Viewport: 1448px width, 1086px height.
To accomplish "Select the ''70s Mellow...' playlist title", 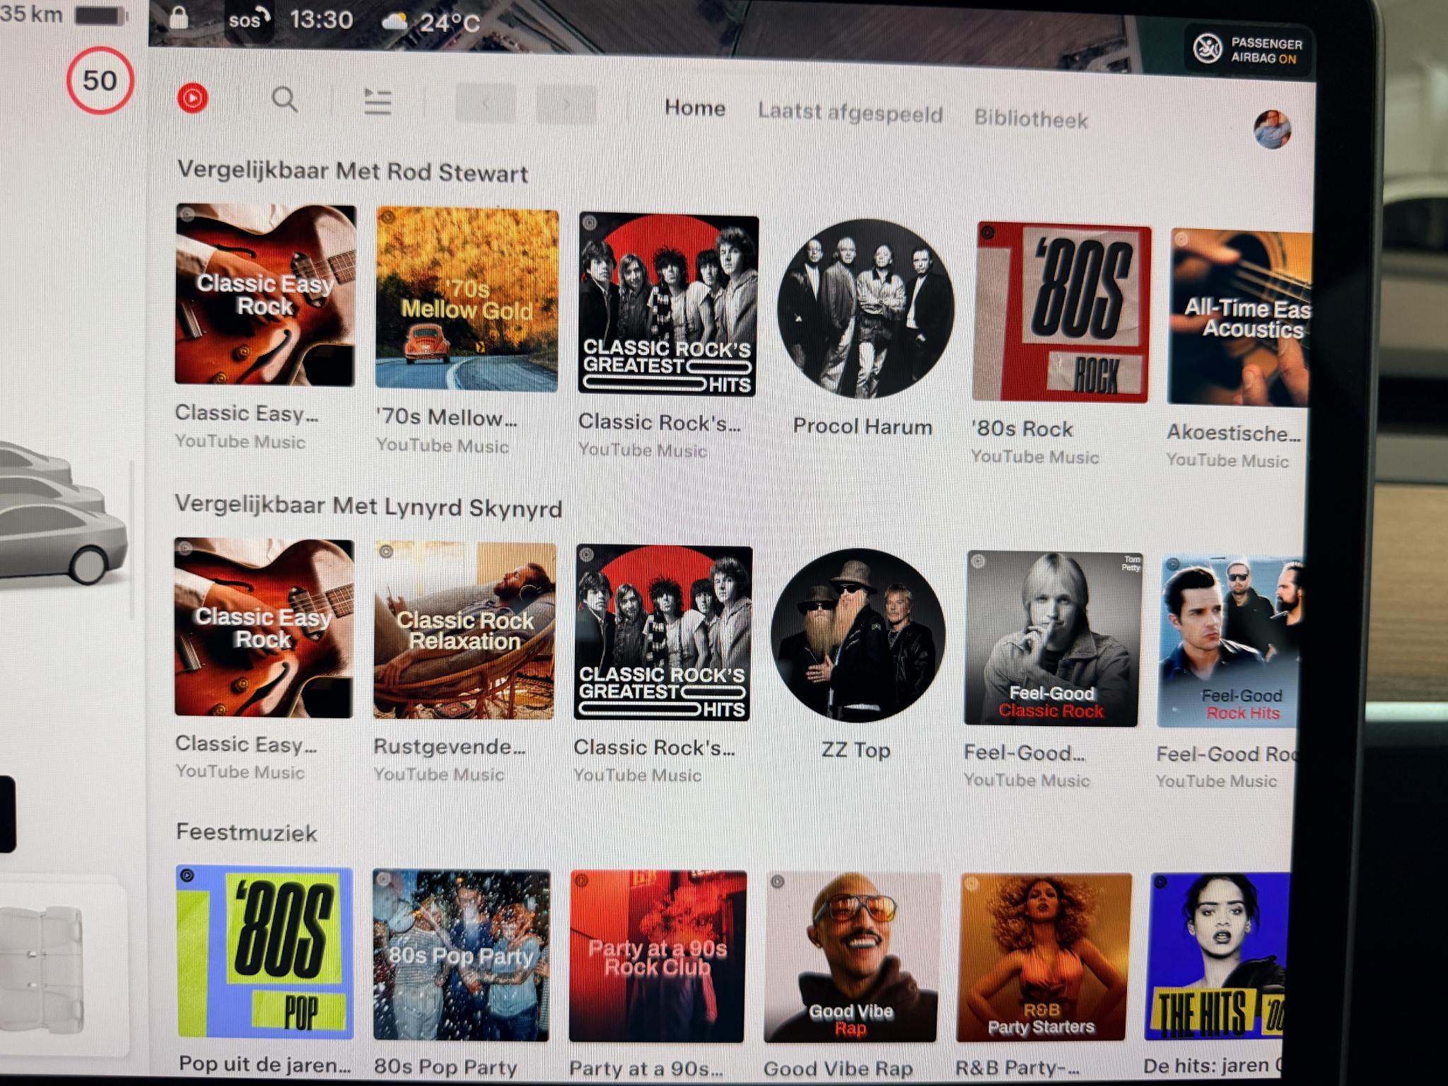I will 446,417.
